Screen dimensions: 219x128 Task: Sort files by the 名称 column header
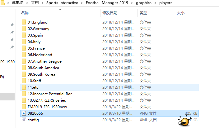25,13
